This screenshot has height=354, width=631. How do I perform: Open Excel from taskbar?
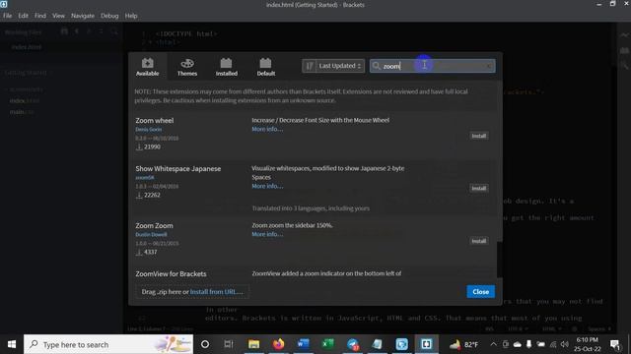point(327,344)
